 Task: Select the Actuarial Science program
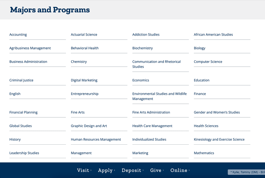click(x=84, y=35)
